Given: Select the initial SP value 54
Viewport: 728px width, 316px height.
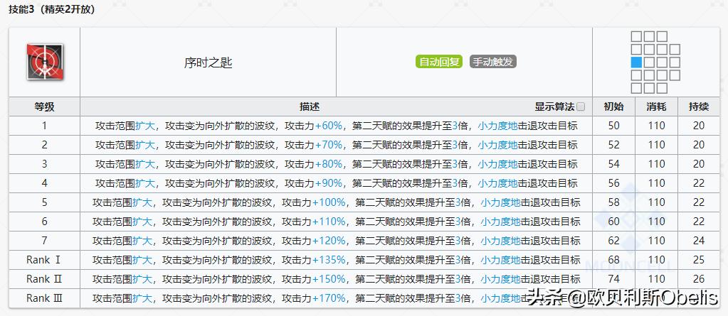Looking at the screenshot, I should click(614, 164).
